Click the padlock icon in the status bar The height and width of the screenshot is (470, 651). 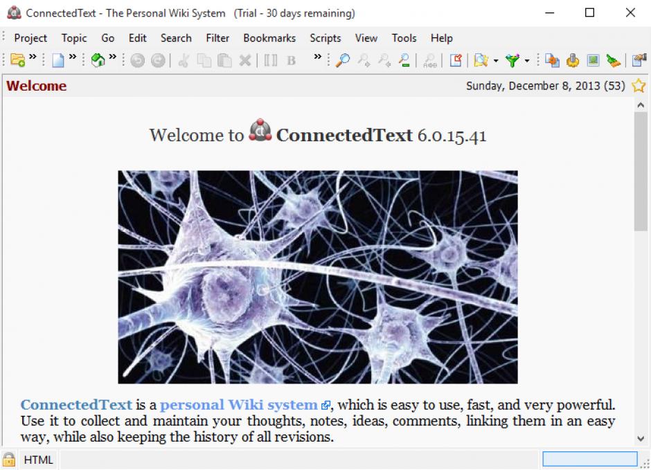click(x=9, y=460)
